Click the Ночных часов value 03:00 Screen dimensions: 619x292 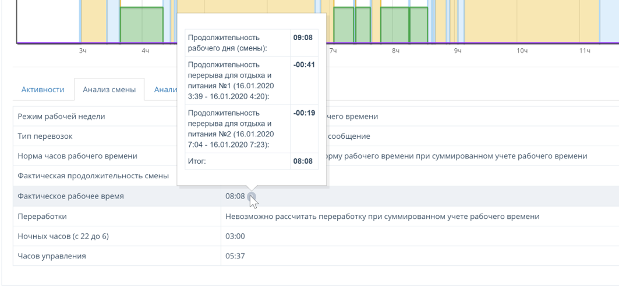click(235, 236)
